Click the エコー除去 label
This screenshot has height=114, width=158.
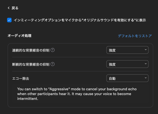coord(21,78)
